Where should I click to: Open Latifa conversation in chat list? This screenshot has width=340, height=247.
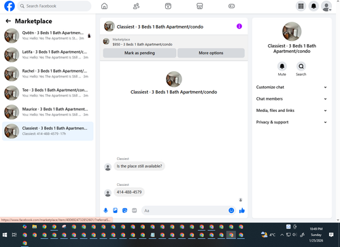tap(48, 55)
